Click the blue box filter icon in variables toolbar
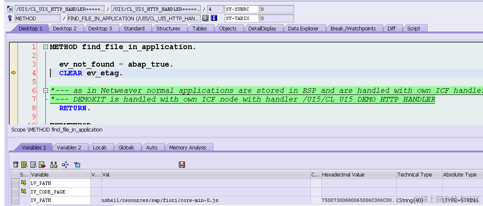The width and height of the screenshot is (483, 206). point(77,165)
